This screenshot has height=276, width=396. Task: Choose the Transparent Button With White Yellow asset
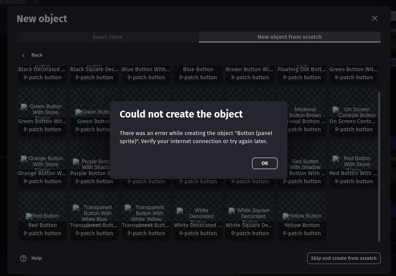pos(146,216)
